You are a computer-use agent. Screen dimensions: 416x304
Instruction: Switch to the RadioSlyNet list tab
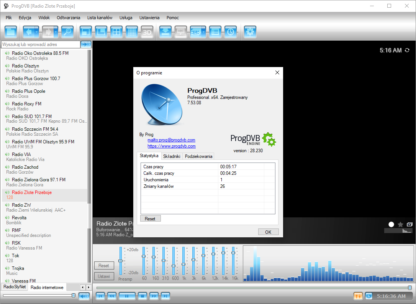tap(15, 287)
